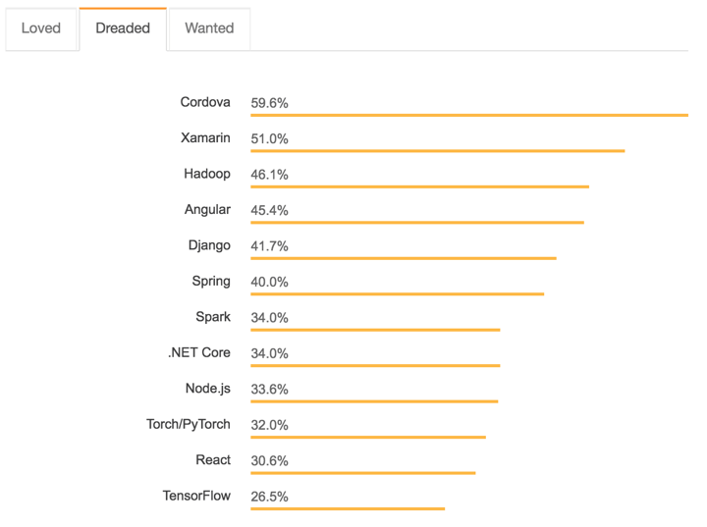This screenshot has width=707, height=527.
Task: Click the 45.4% Angular value
Action: point(270,210)
